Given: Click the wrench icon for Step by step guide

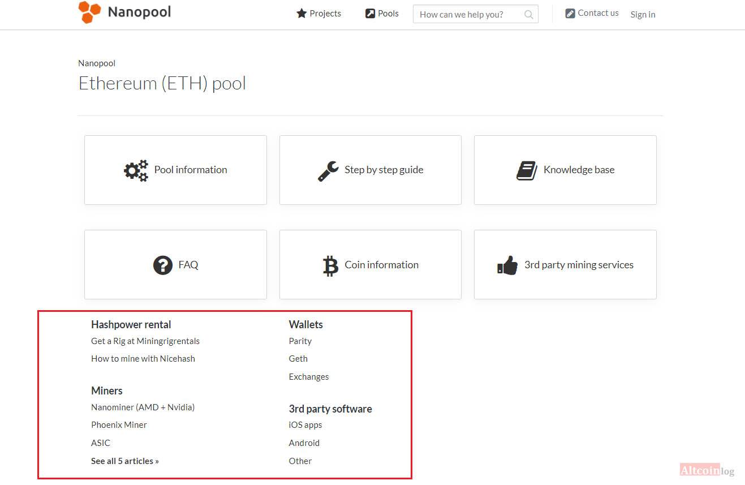Looking at the screenshot, I should 328,170.
